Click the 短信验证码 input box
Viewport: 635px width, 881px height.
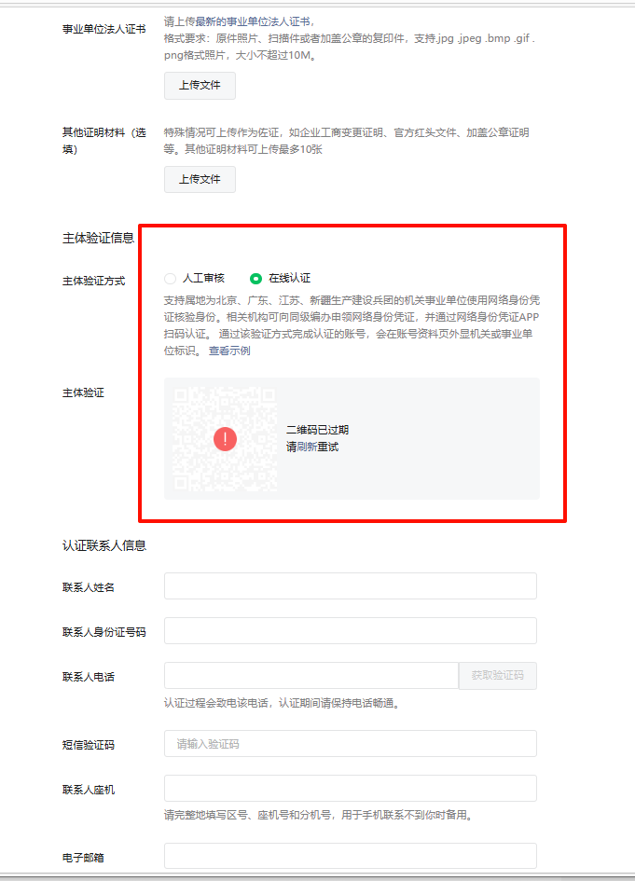click(350, 744)
